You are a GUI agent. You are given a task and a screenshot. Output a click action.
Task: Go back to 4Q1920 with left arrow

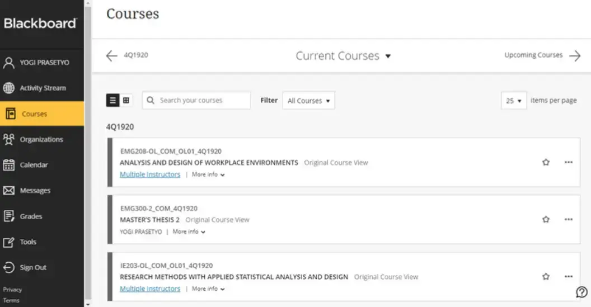(x=111, y=56)
